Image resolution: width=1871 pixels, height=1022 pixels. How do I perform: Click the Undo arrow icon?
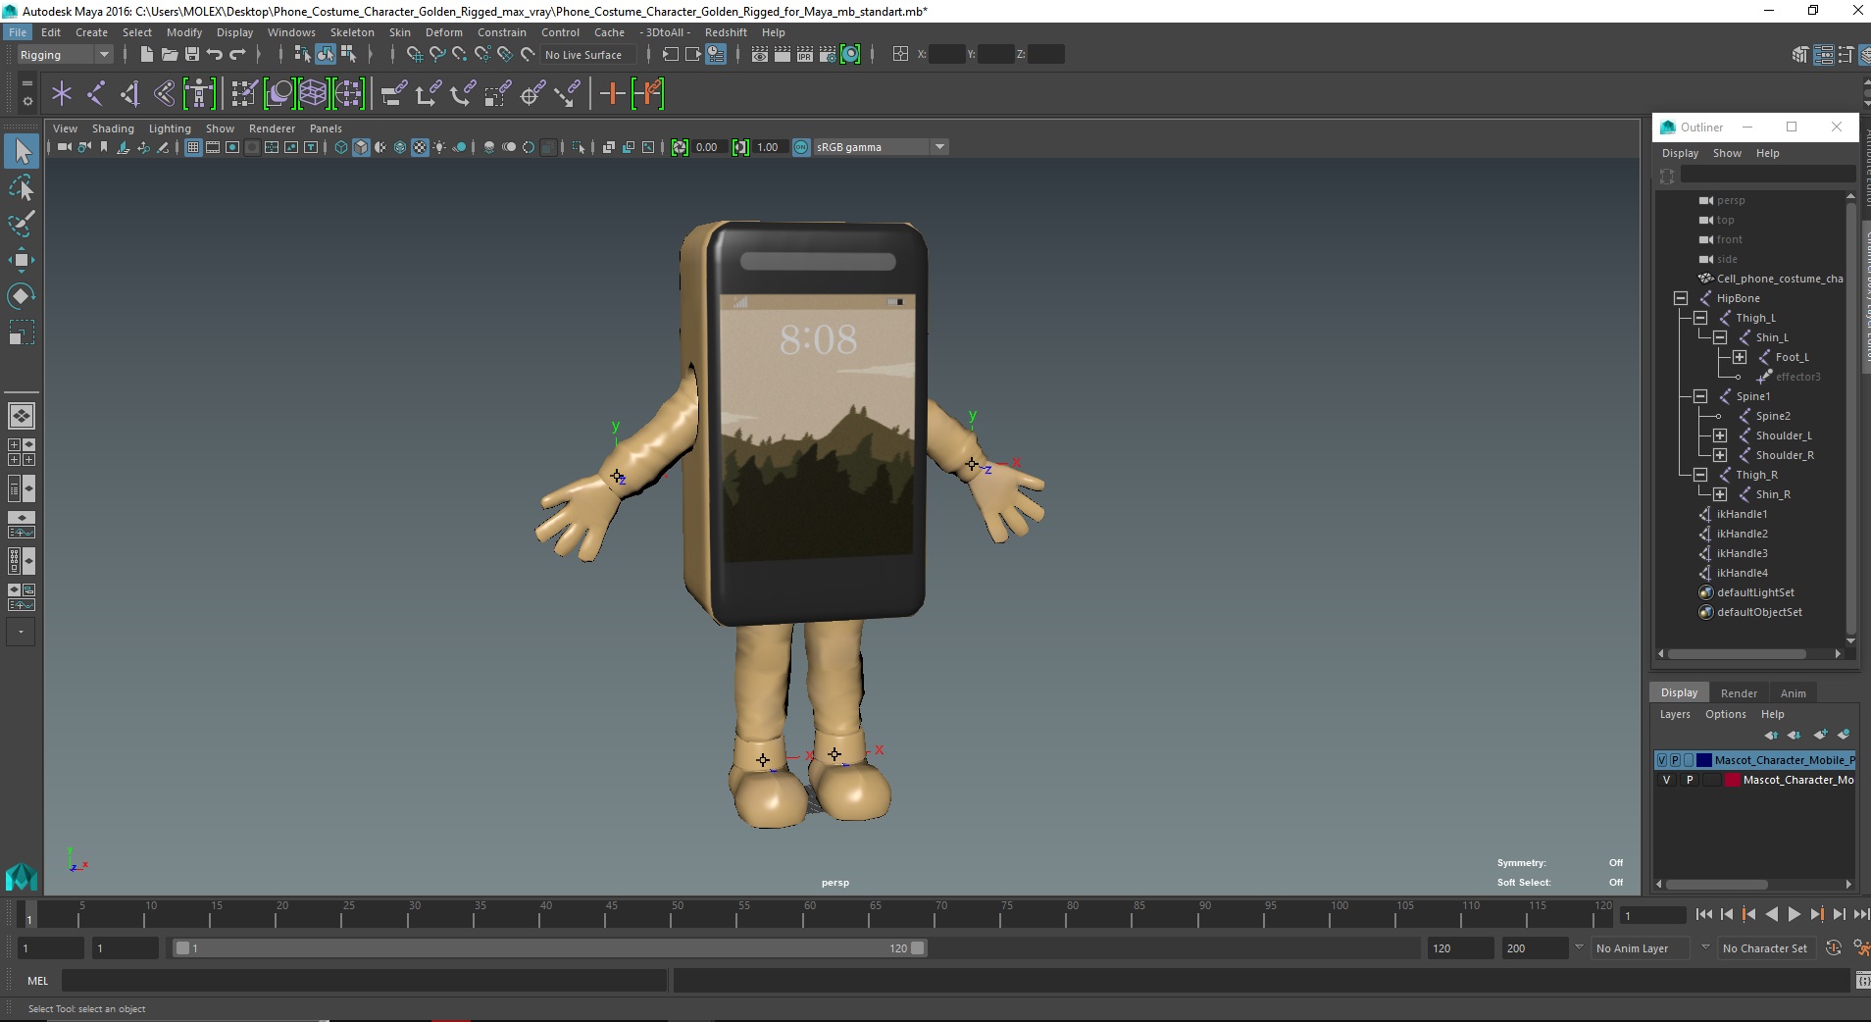point(214,55)
